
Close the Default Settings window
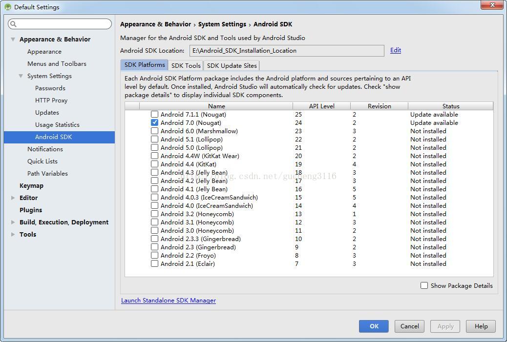492,5
